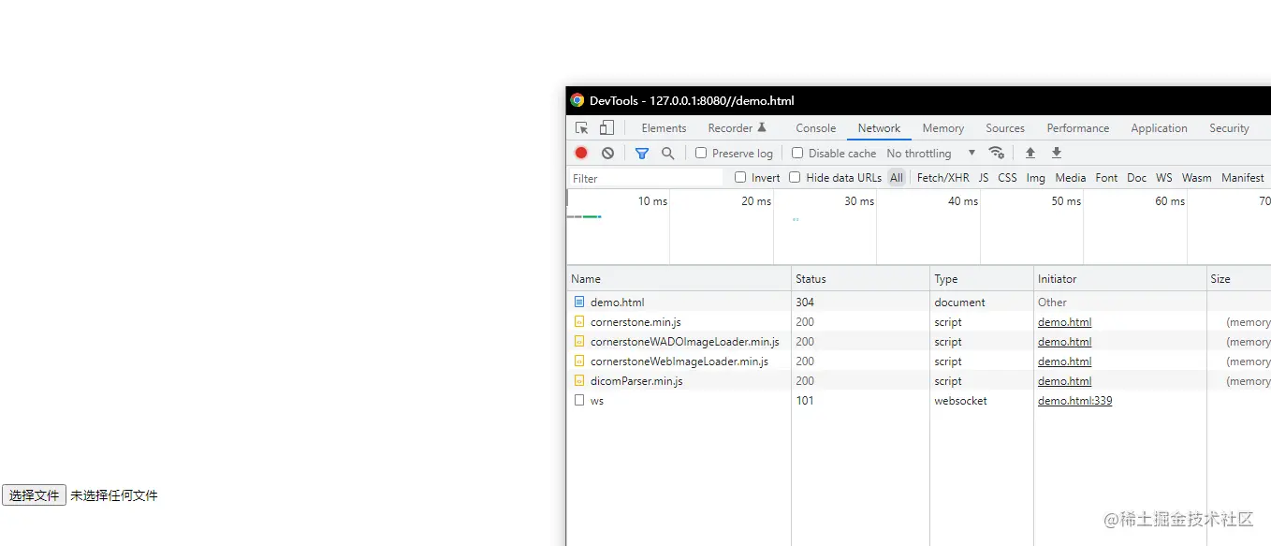
Task: Check the Hide data URLs checkbox
Action: (795, 177)
